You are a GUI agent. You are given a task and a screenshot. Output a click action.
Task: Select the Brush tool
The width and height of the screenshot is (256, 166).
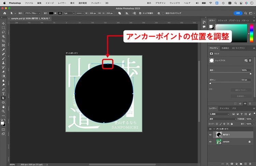click(3, 59)
